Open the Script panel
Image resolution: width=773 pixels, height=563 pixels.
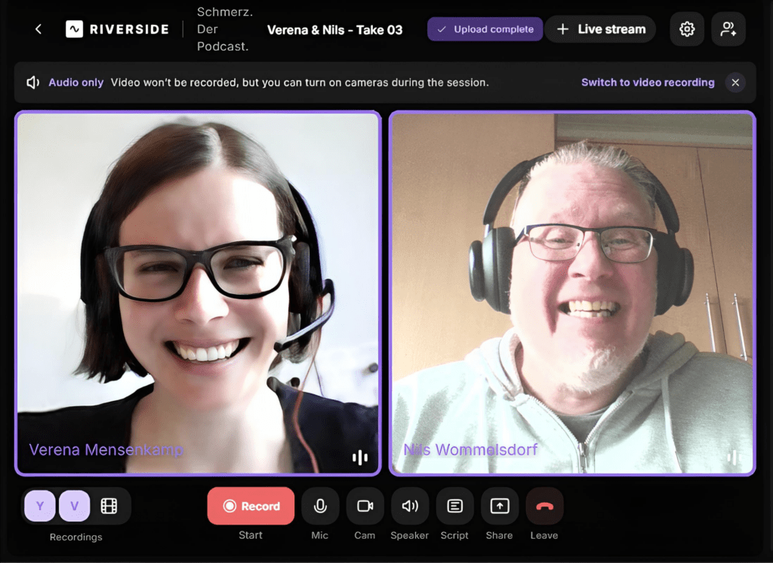coord(454,506)
